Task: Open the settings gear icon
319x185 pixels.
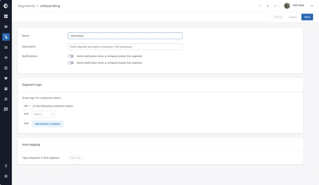Action: [x=6, y=176]
